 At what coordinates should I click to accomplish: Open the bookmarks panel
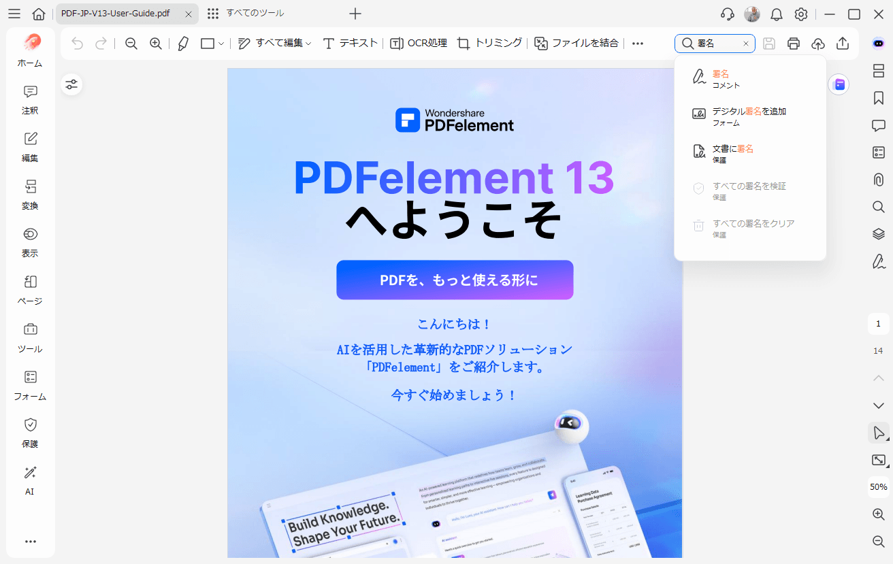click(879, 98)
